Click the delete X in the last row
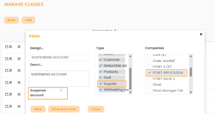This screenshot has width=216, height=117. (x=19, y=106)
